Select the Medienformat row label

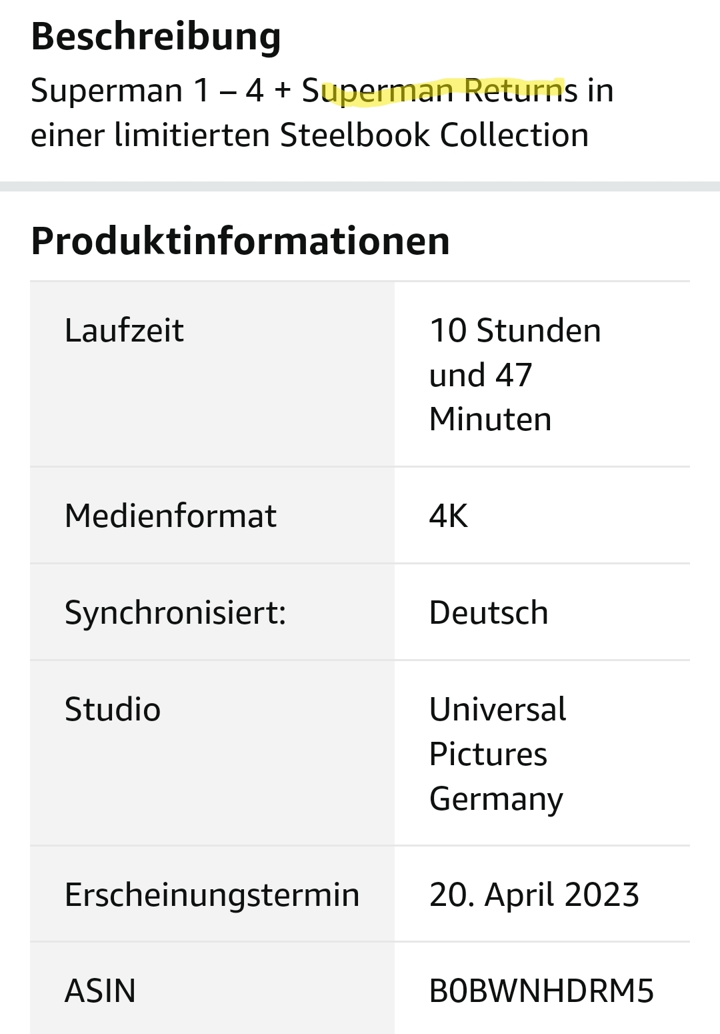pos(170,516)
